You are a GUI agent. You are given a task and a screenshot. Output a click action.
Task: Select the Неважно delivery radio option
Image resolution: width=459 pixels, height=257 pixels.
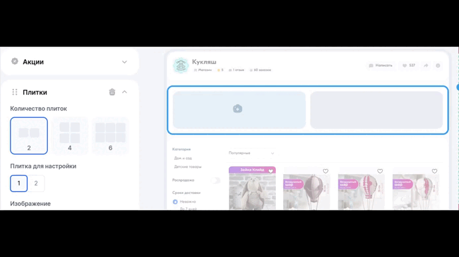(175, 202)
